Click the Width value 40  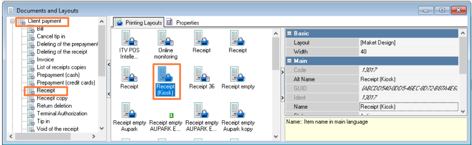click(409, 52)
